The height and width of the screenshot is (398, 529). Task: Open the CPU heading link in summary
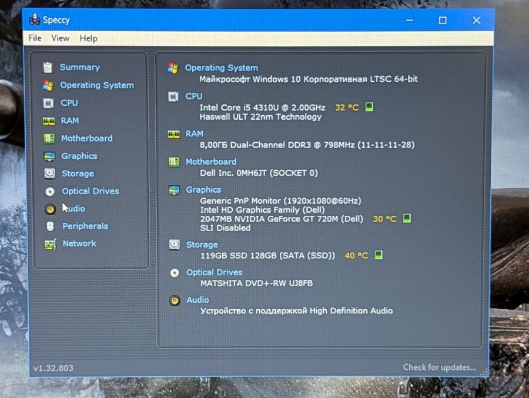tap(194, 96)
